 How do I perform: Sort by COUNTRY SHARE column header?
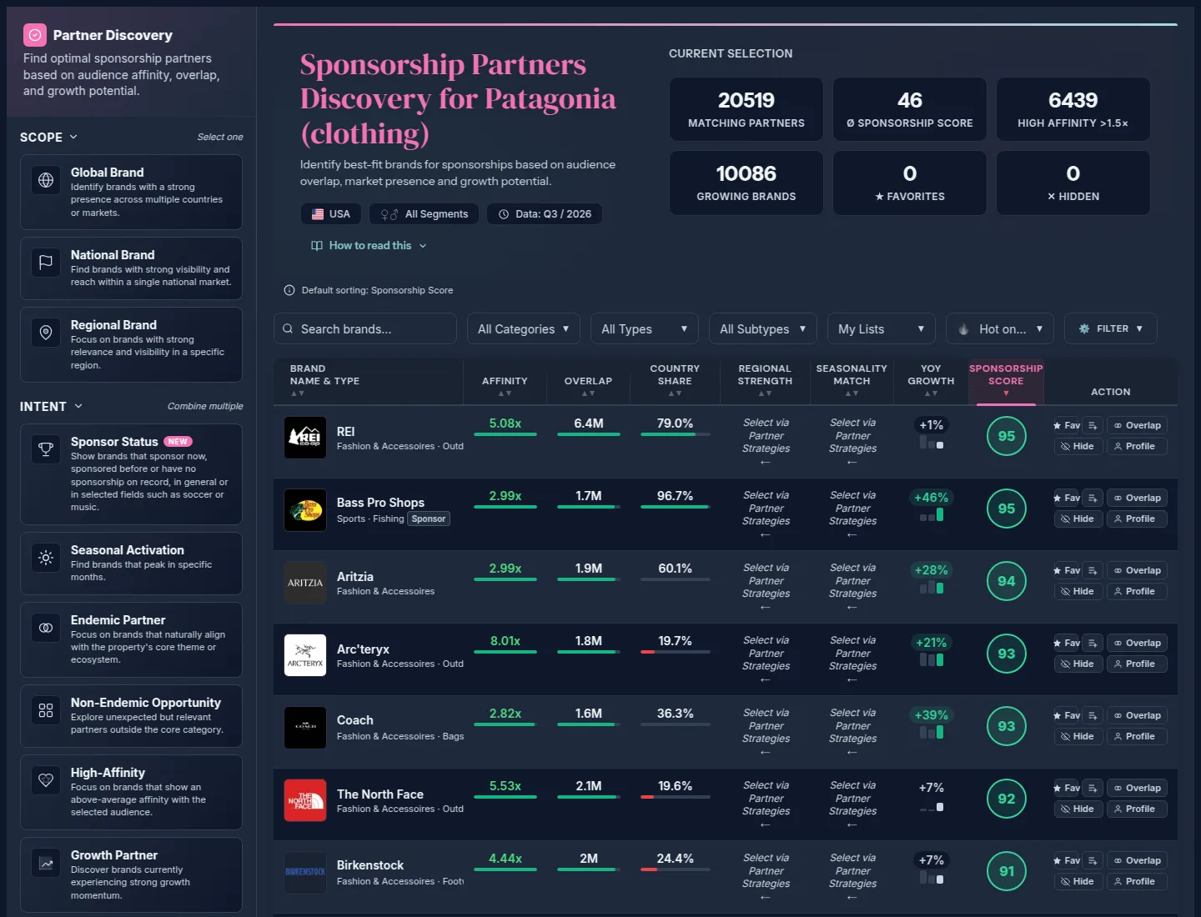click(675, 380)
